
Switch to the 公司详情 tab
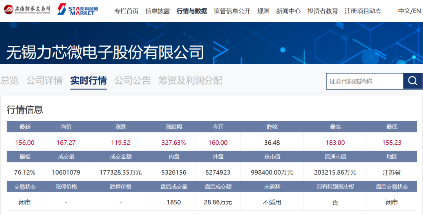coord(45,81)
